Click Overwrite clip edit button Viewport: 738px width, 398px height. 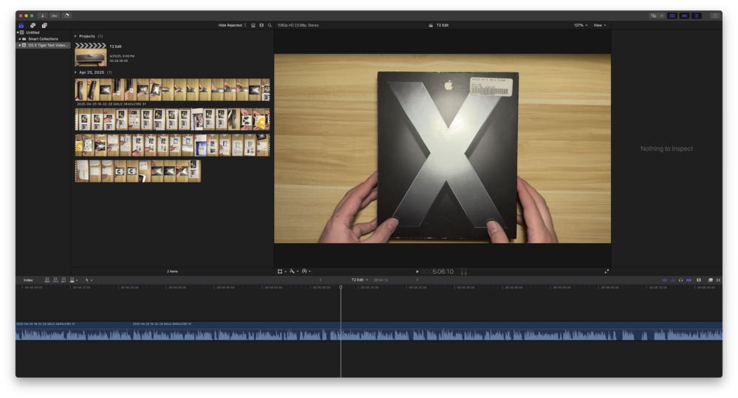click(x=73, y=281)
